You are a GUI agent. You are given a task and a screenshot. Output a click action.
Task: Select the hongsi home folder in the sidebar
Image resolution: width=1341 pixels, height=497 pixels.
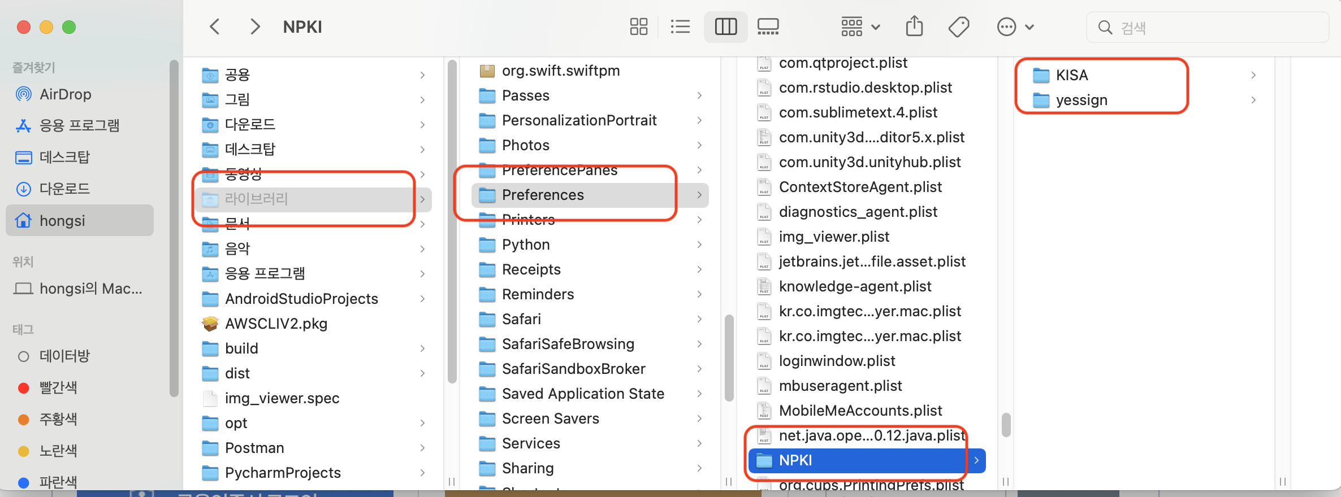pos(80,220)
